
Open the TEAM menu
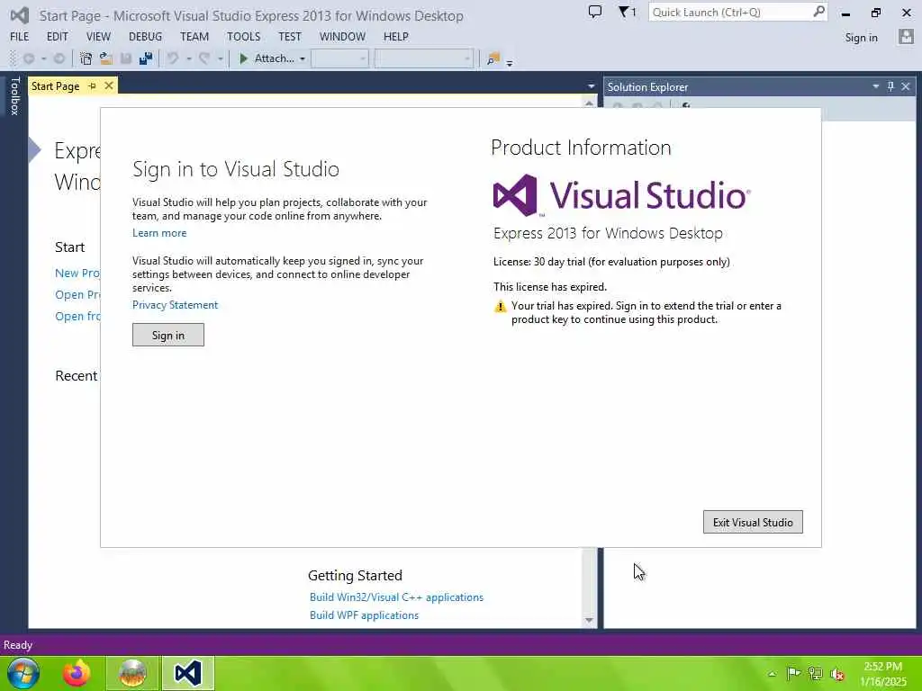[194, 36]
